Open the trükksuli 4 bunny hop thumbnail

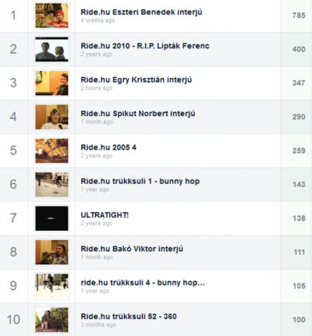point(52,286)
